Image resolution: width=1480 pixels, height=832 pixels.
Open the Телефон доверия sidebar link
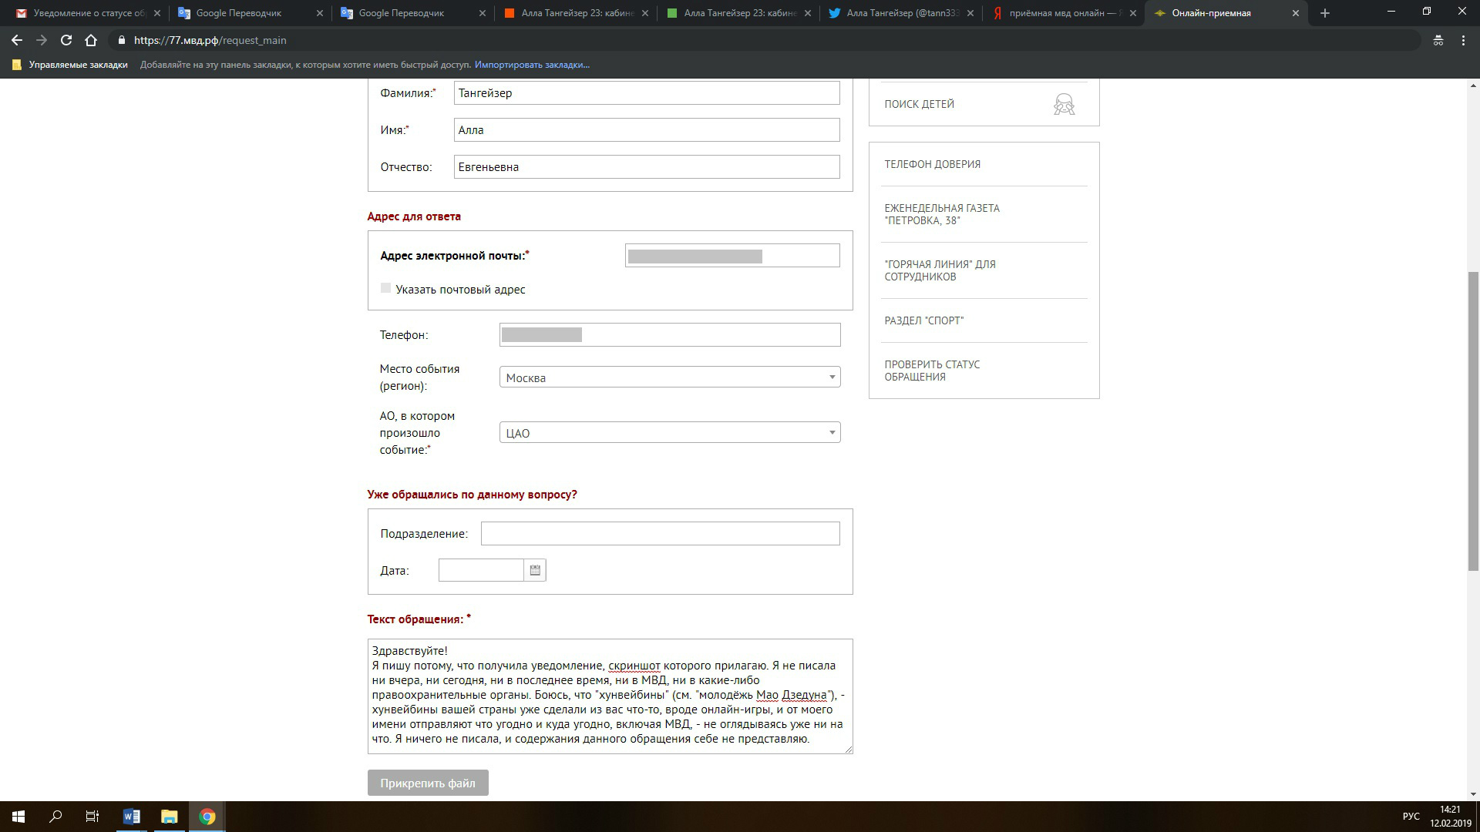(x=932, y=164)
